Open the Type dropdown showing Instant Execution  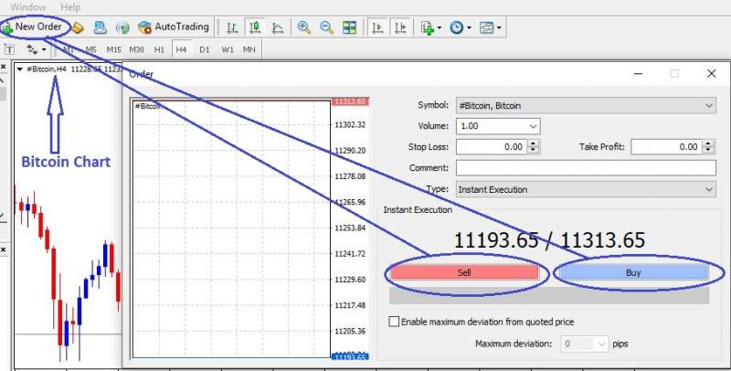(x=586, y=189)
